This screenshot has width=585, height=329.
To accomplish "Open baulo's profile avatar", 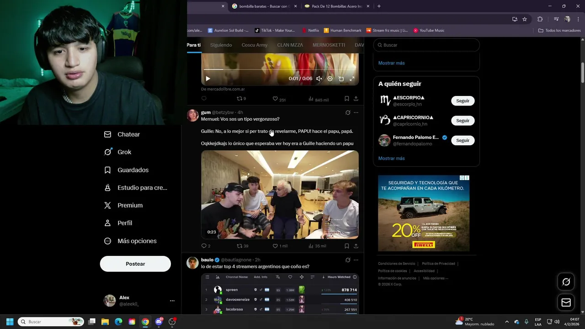I will pos(193,263).
